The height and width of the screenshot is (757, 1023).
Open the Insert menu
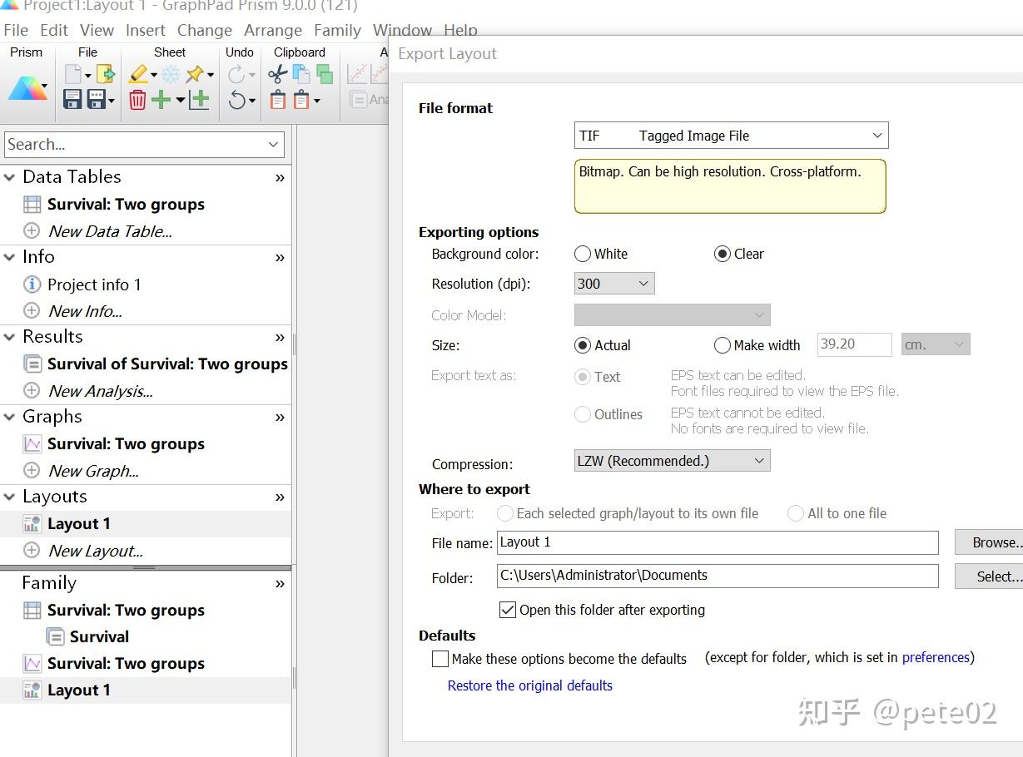coord(146,30)
